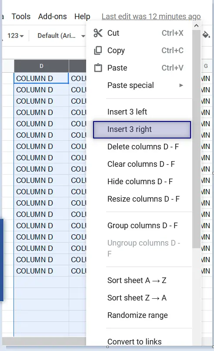214x351 pixels.
Task: Choose Insert 3 left
Action: point(142,112)
